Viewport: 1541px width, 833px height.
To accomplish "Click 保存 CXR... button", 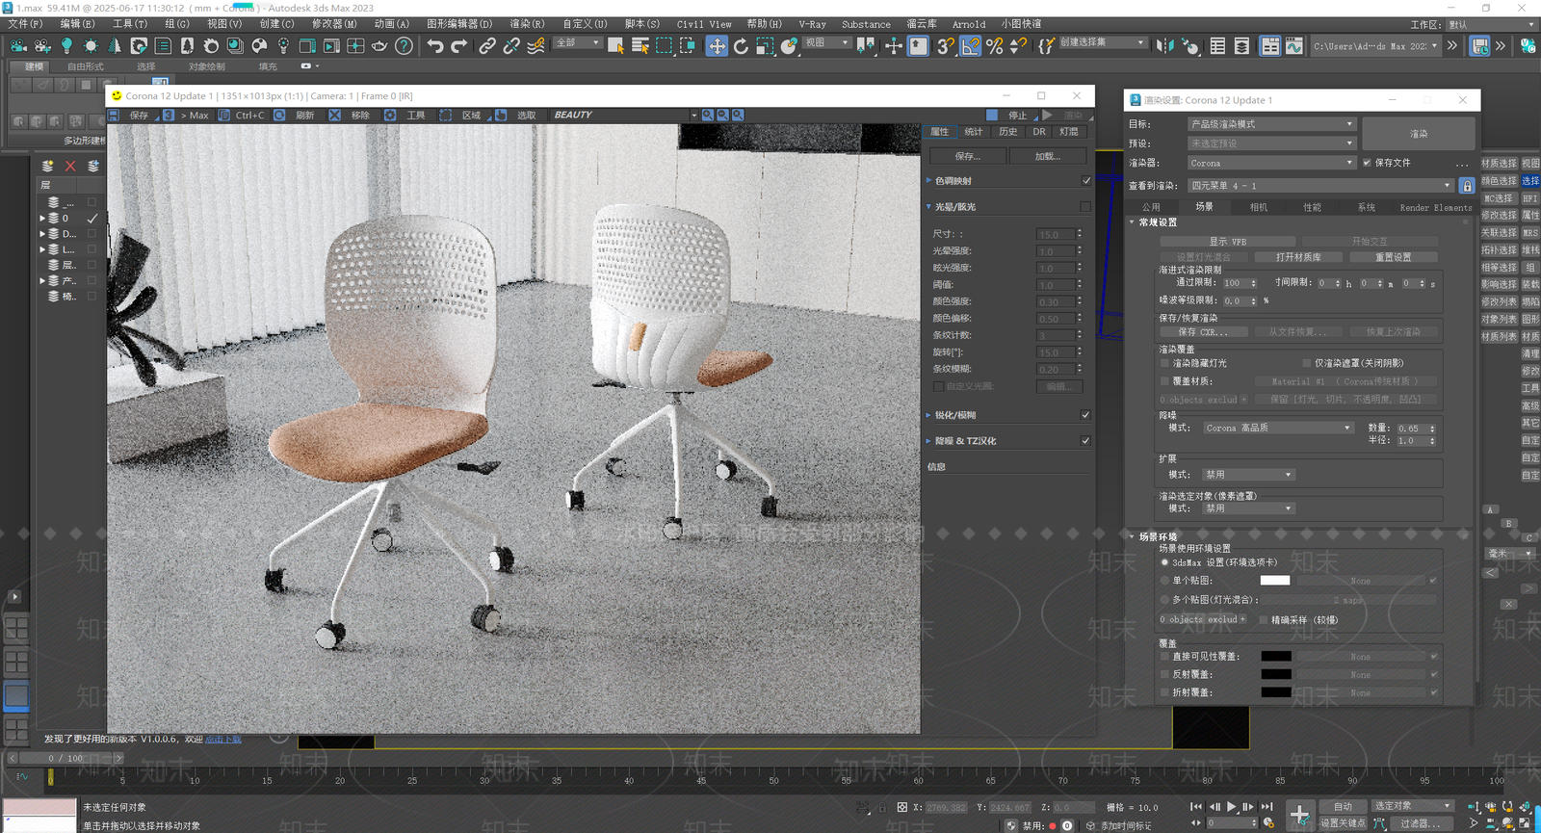I will coord(1203,332).
